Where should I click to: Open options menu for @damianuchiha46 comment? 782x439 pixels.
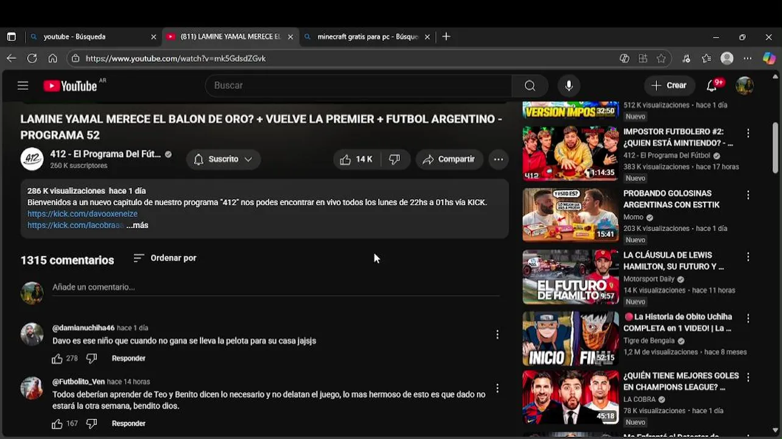pos(497,335)
